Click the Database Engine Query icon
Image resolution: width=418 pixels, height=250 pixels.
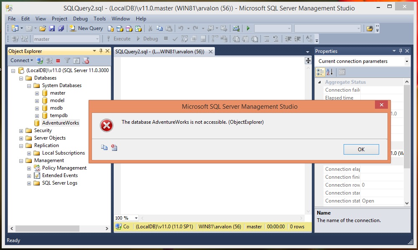(x=111, y=28)
